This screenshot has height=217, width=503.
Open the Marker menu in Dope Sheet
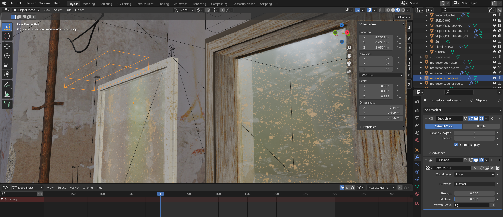74,188
